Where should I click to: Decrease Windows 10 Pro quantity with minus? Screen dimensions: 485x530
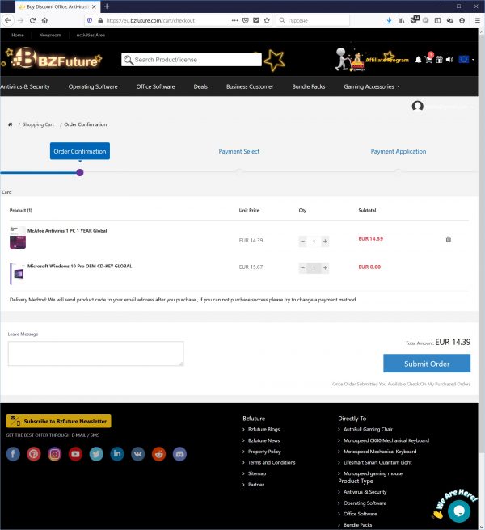pos(302,267)
